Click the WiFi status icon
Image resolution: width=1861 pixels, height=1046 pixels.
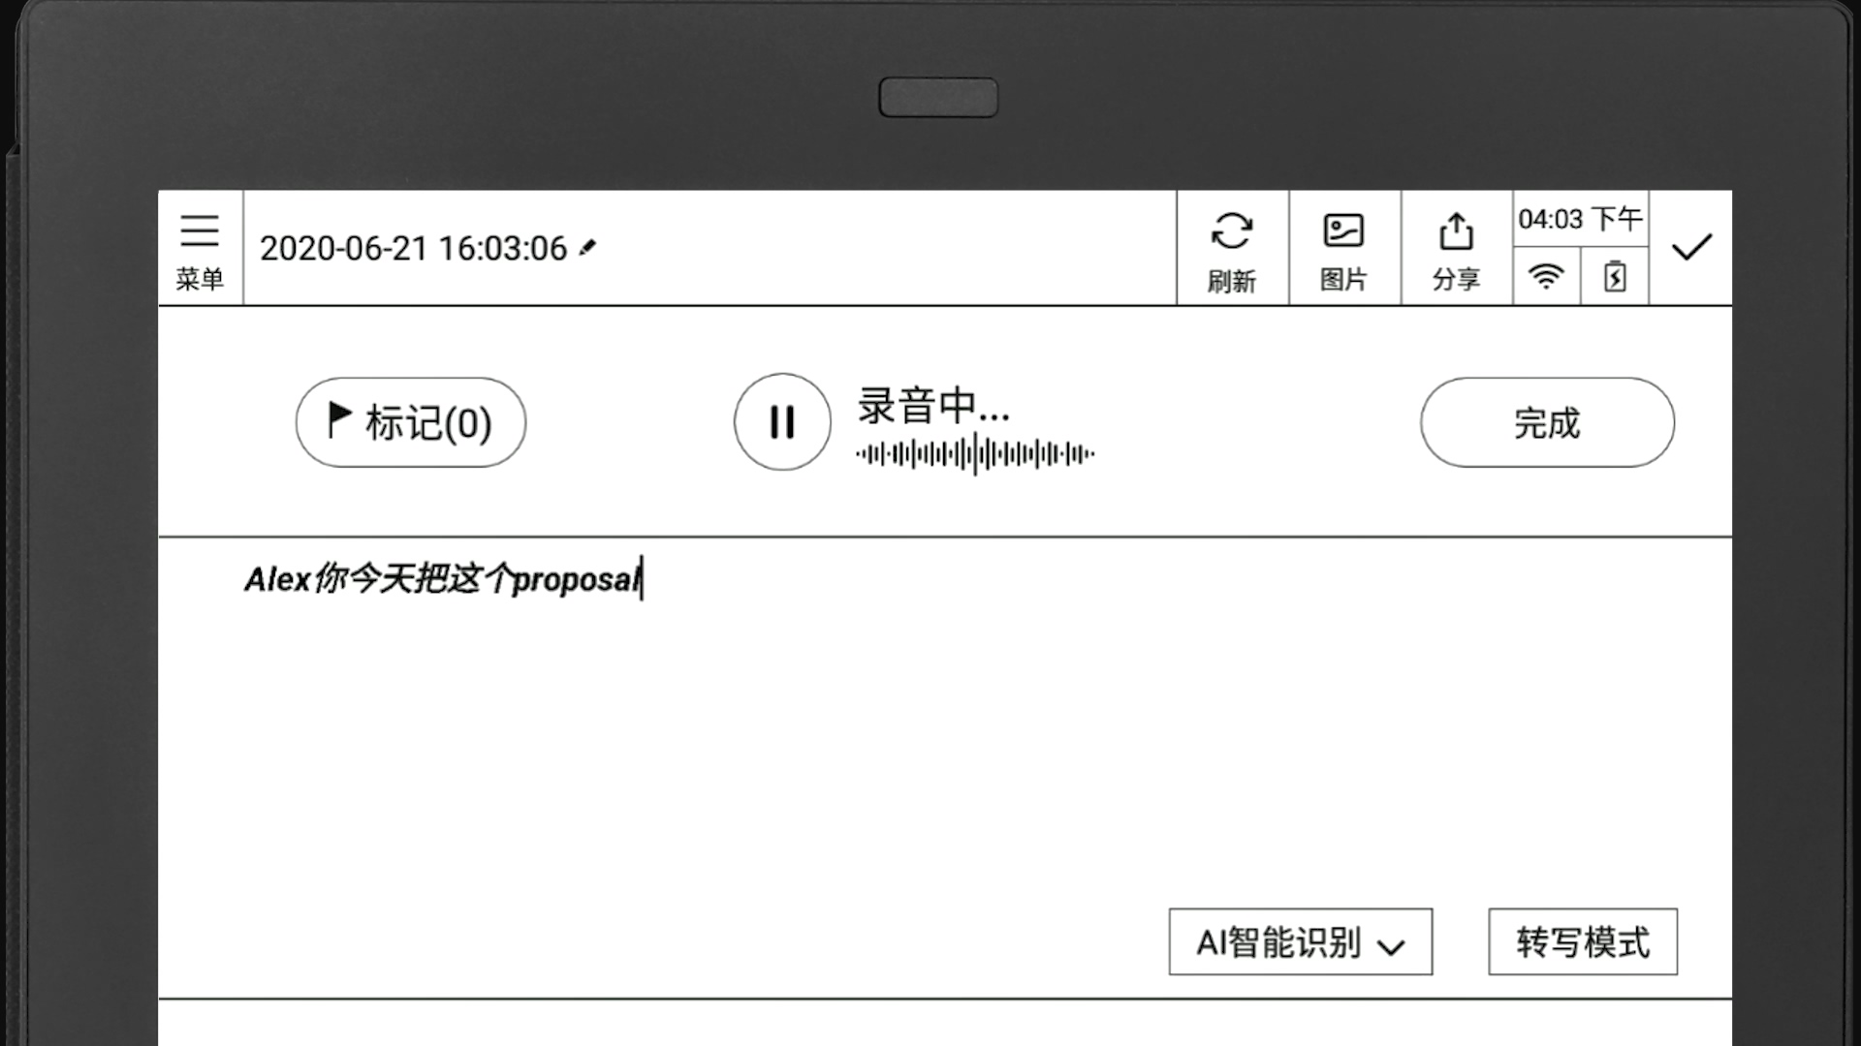click(x=1547, y=277)
